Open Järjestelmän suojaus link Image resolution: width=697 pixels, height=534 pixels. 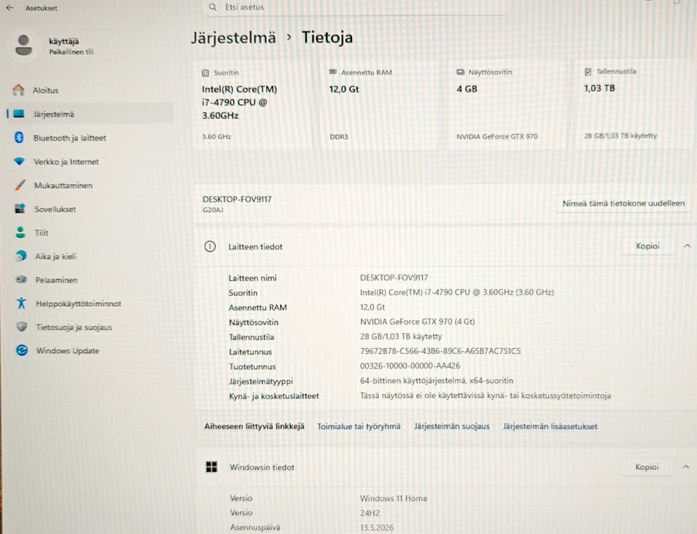pyautogui.click(x=452, y=426)
